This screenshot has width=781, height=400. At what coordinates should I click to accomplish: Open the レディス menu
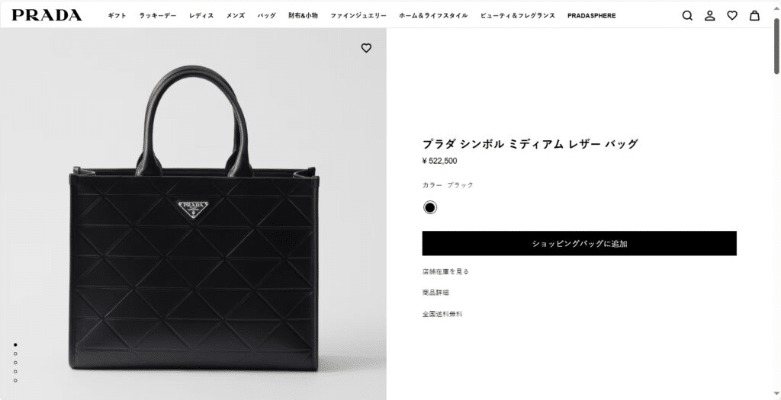(x=201, y=15)
